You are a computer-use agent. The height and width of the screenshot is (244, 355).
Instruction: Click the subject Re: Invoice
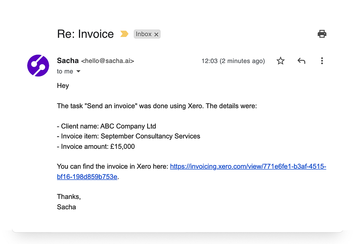[85, 34]
